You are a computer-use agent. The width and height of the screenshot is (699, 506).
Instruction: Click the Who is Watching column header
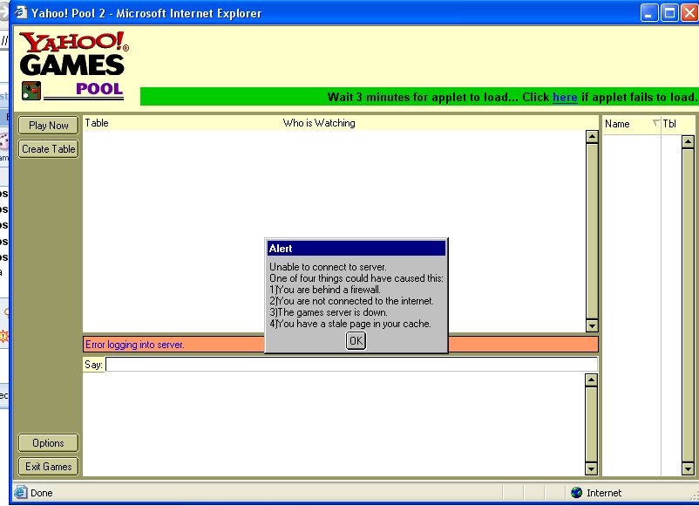coord(319,123)
